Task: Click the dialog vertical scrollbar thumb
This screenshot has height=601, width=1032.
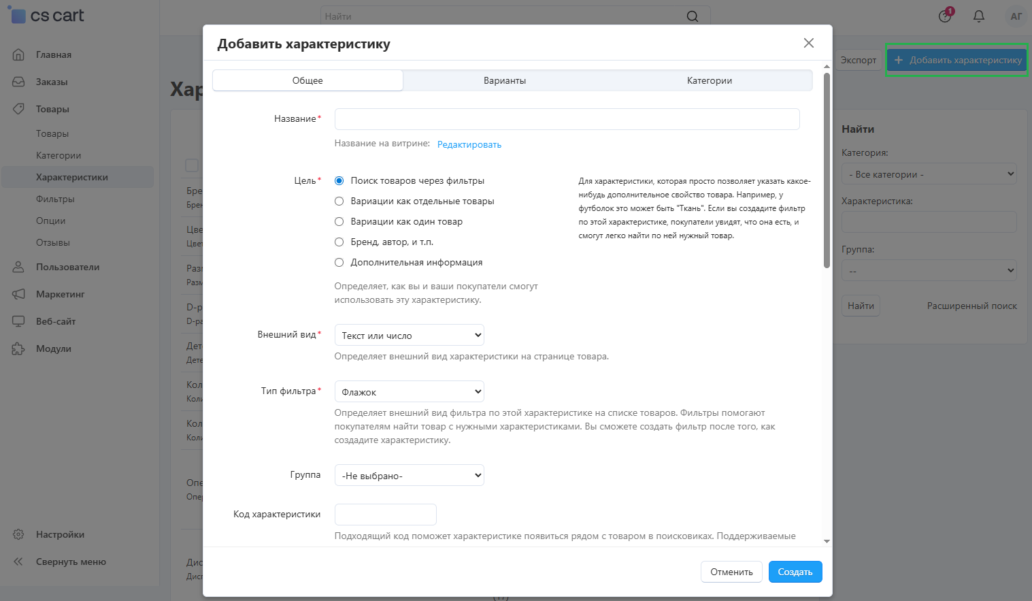Action: pos(827,170)
